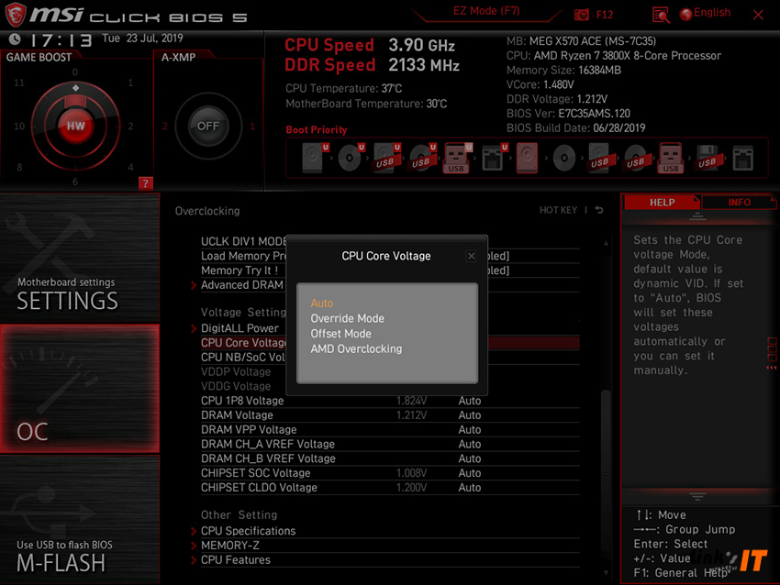
Task: Toggle the Game Boost HW knob
Action: pyautogui.click(x=75, y=126)
